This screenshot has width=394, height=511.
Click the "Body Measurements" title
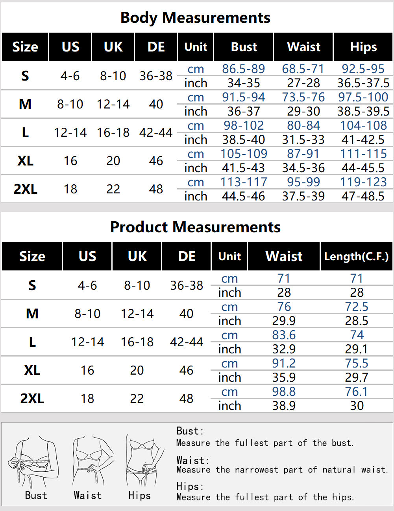pyautogui.click(x=195, y=18)
